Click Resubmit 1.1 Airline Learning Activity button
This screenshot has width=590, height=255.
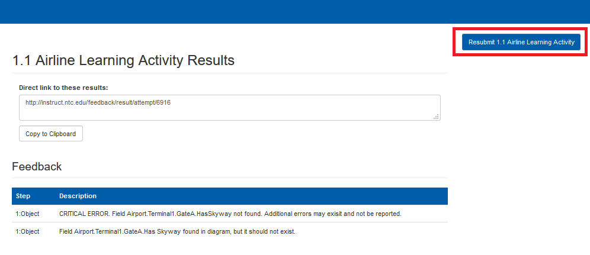pos(521,42)
